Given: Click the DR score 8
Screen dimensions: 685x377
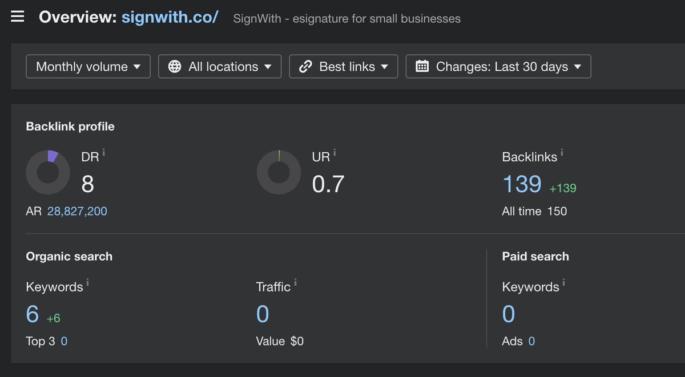Looking at the screenshot, I should (x=88, y=184).
